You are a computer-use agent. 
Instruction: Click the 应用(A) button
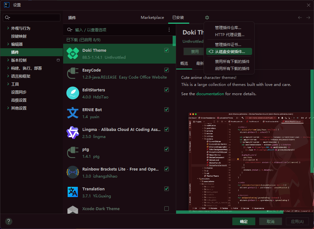297,221
